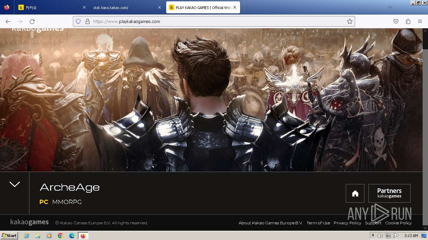Open the Save to Pocket button
The height and width of the screenshot is (240, 428).
pos(396,21)
